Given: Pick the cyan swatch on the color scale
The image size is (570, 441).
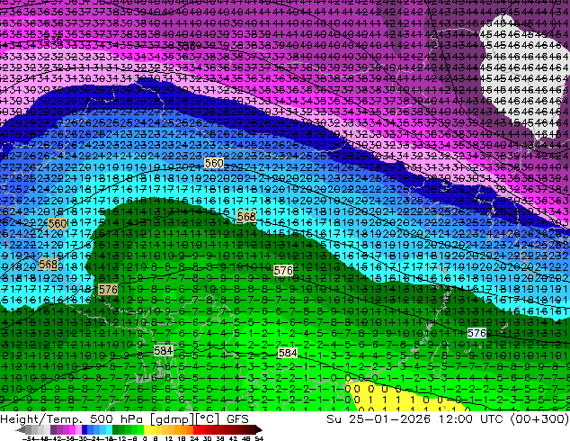Looking at the screenshot, I should click(x=109, y=429).
